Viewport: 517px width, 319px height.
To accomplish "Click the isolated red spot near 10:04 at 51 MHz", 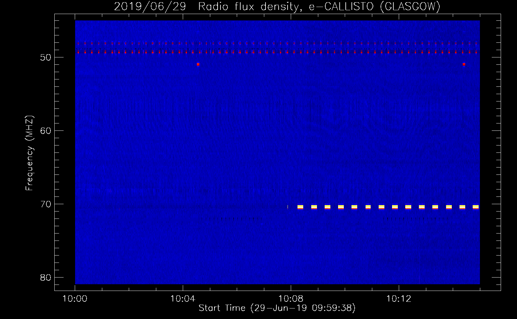I will pos(198,64).
